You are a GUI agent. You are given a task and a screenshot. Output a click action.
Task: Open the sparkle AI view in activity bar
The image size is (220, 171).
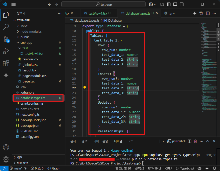coord(6,75)
